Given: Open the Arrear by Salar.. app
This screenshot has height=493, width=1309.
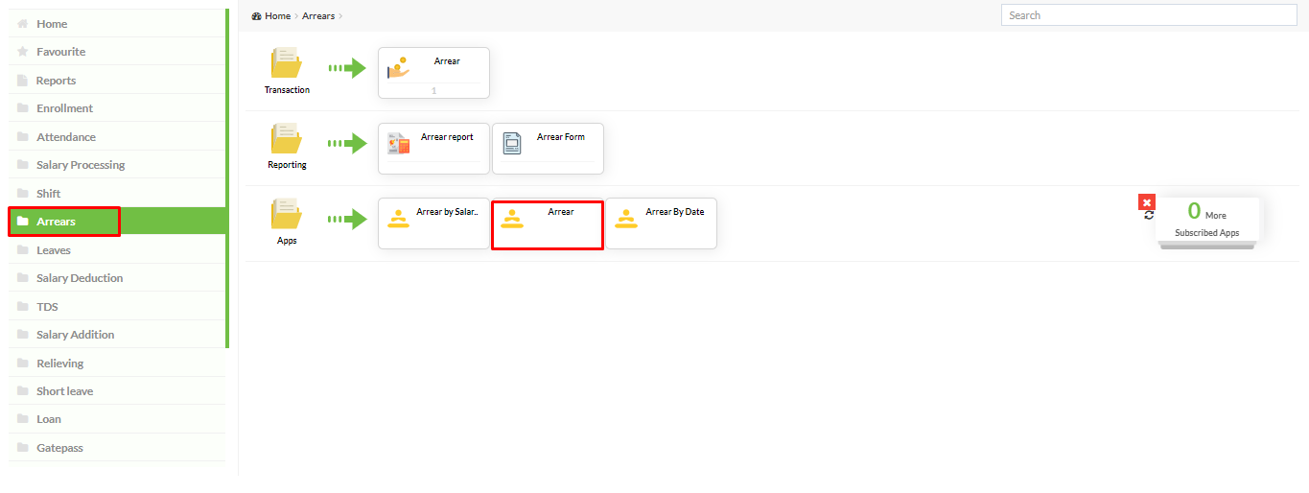Looking at the screenshot, I should click(433, 223).
